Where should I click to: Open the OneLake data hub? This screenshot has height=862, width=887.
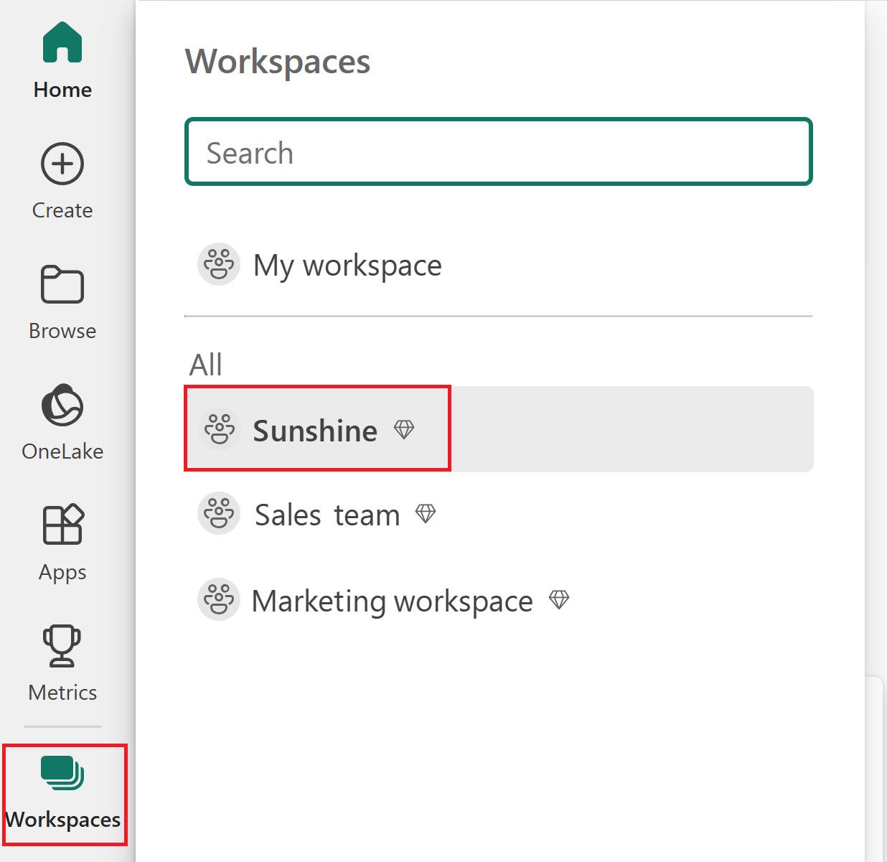(62, 405)
